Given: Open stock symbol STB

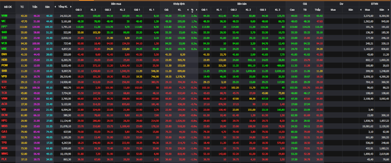Looking at the screenshot, I should [4, 82].
